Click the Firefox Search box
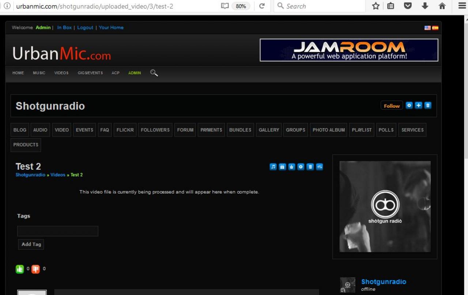This screenshot has height=295, width=468. [x=320, y=6]
